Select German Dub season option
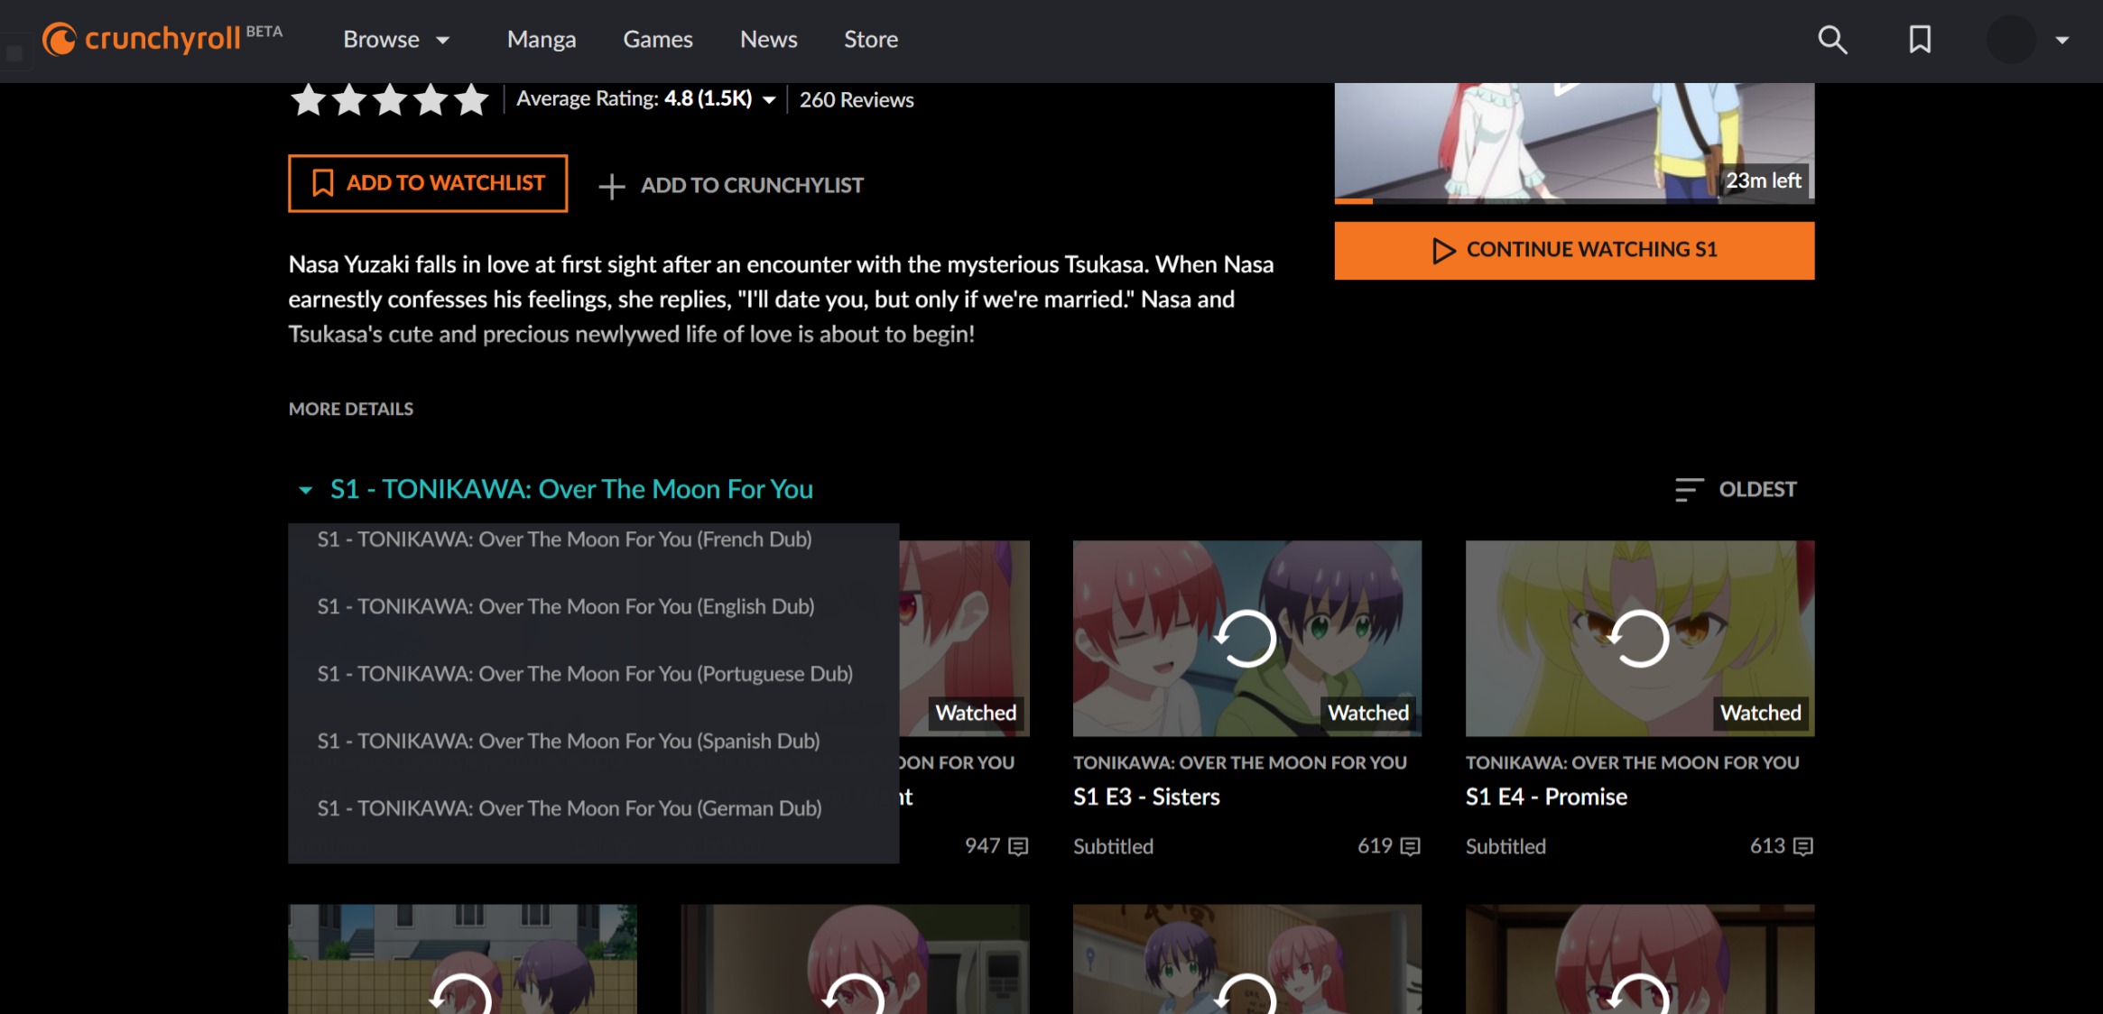The image size is (2103, 1014). point(570,808)
